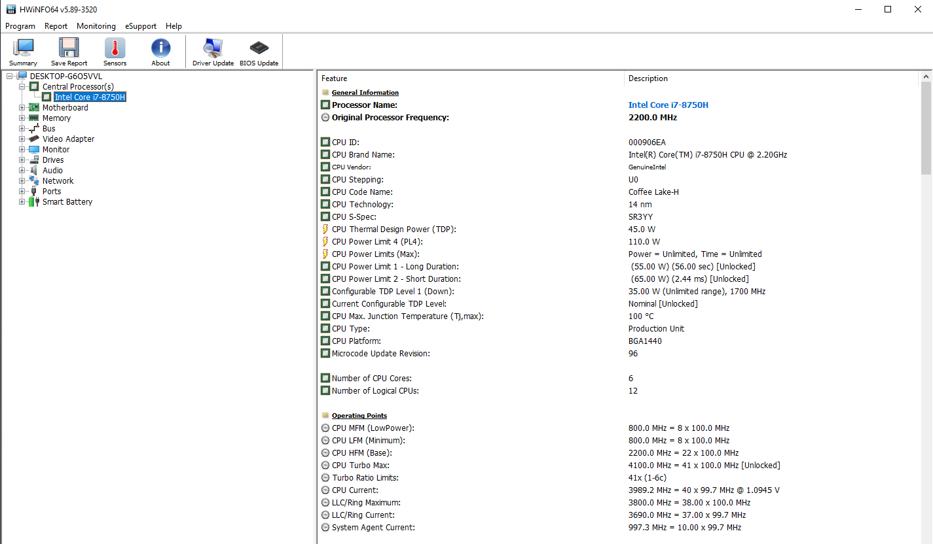Expand the Network branch
The width and height of the screenshot is (933, 544).
pyautogui.click(x=22, y=181)
